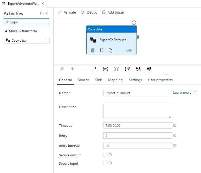This screenshot has height=173, width=201.
Task: Show the Secure output info icon
Action: pos(110,155)
